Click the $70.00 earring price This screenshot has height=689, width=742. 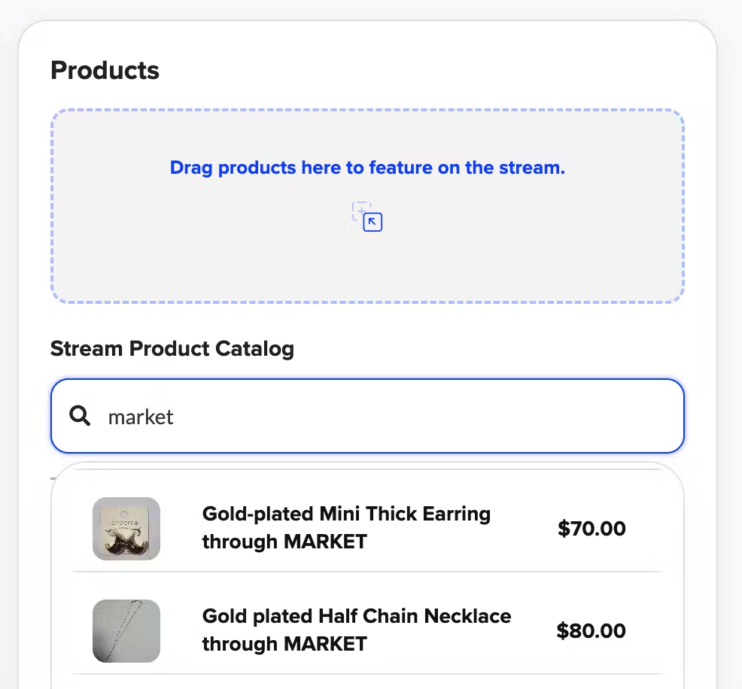point(591,529)
